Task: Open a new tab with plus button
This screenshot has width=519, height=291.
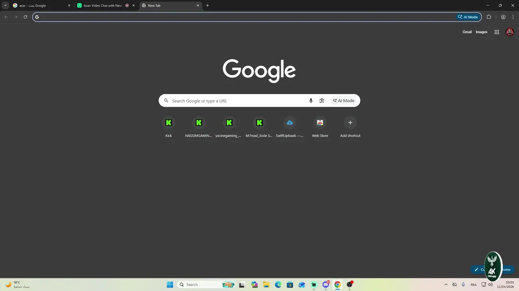Action: tap(208, 6)
